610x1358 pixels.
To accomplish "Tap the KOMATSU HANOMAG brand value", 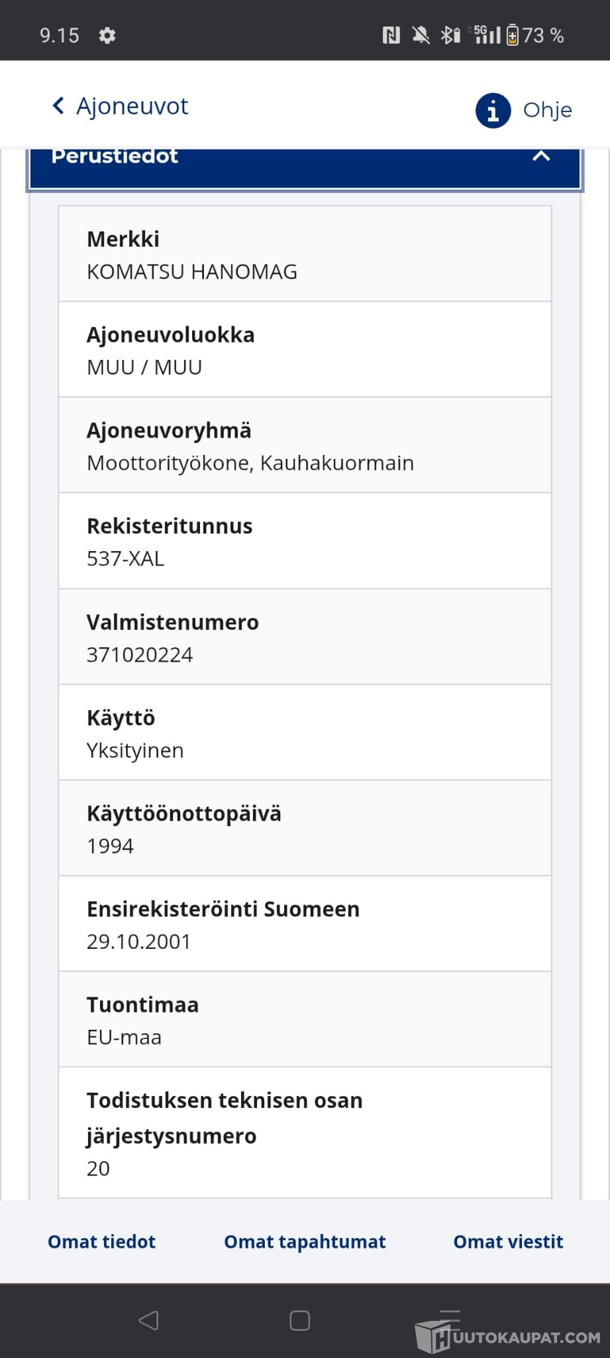I will click(192, 272).
